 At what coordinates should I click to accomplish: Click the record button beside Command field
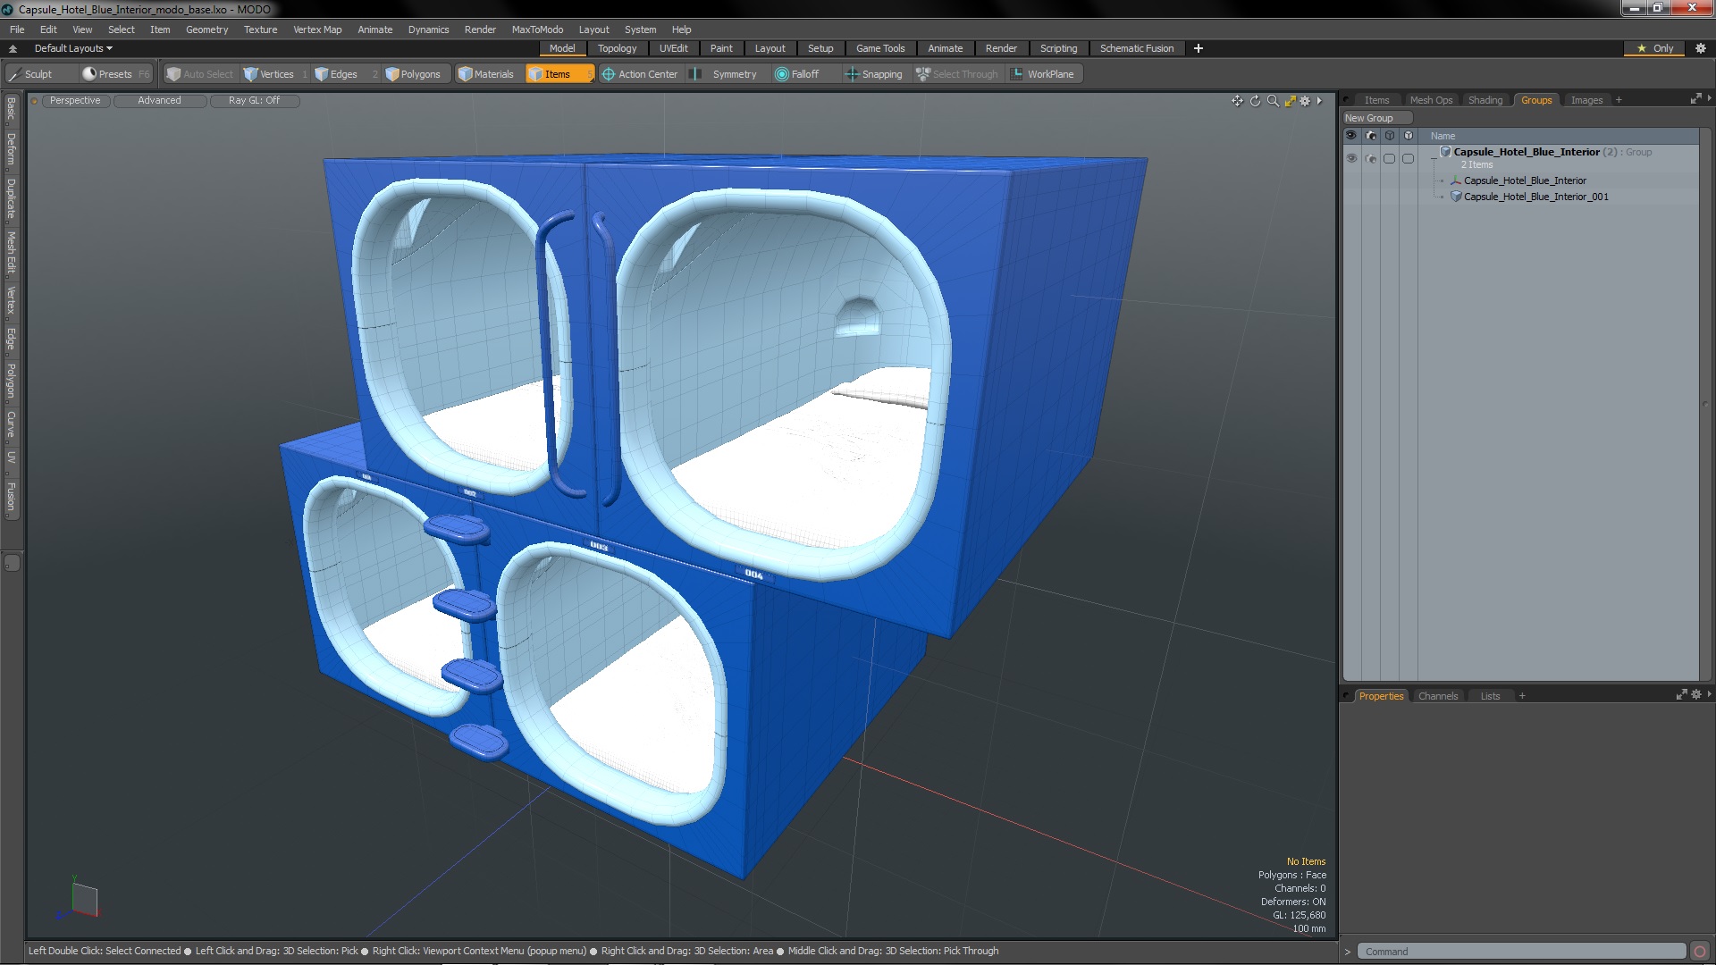[x=1700, y=952]
